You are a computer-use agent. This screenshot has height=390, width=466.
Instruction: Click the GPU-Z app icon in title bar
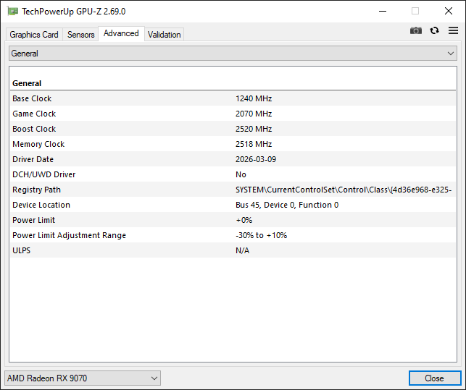click(12, 12)
